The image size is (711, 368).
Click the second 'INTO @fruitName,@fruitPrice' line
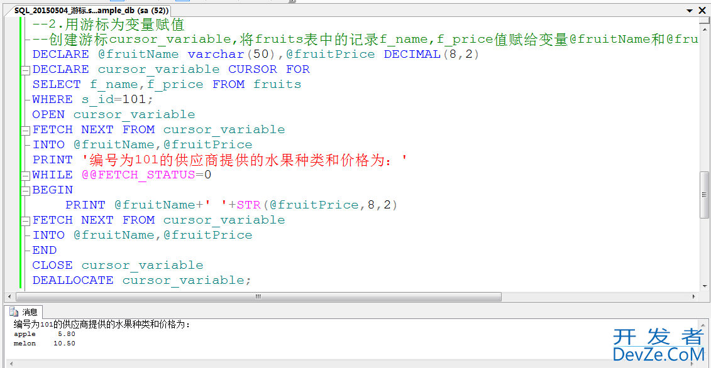(142, 235)
